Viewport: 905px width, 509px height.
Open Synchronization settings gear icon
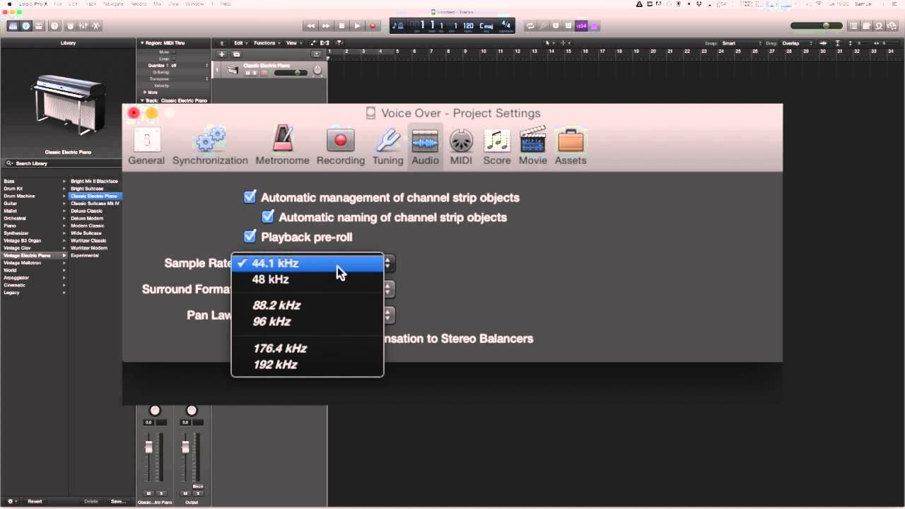210,146
